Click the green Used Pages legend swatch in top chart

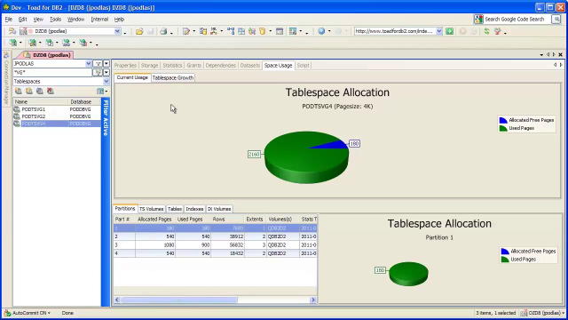tap(503, 128)
